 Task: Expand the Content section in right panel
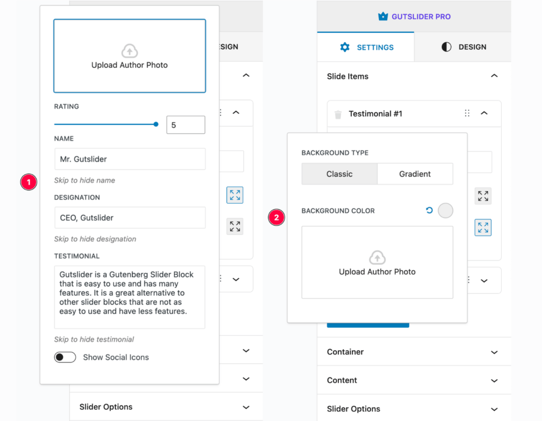494,381
